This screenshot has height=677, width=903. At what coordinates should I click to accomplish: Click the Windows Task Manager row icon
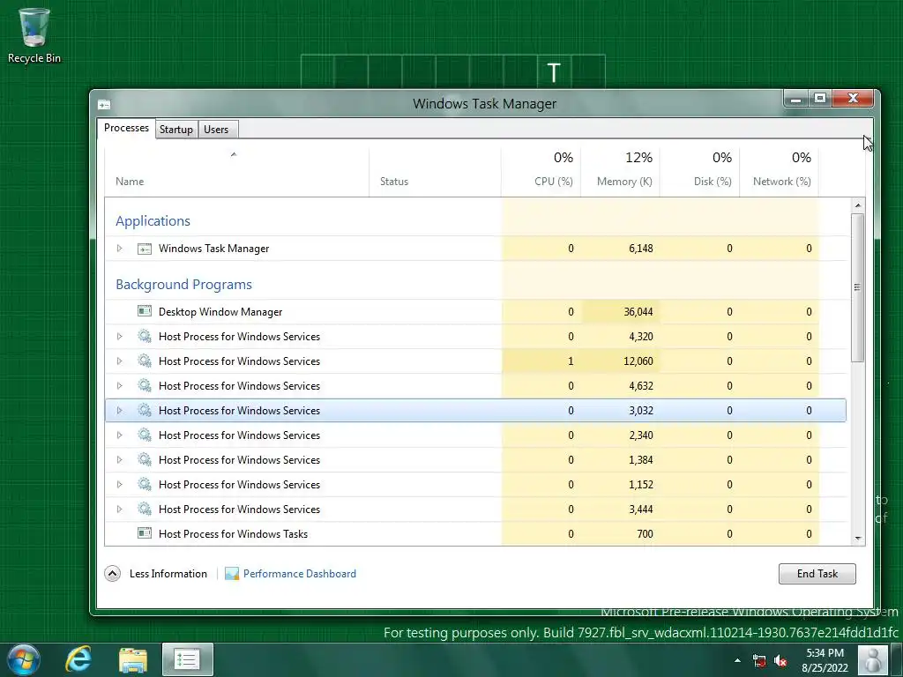coord(145,249)
